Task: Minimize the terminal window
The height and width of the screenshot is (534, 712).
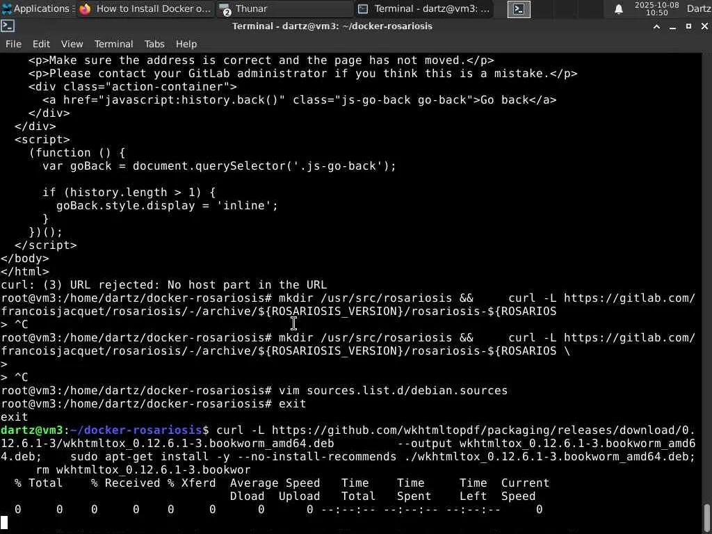Action: [x=672, y=26]
